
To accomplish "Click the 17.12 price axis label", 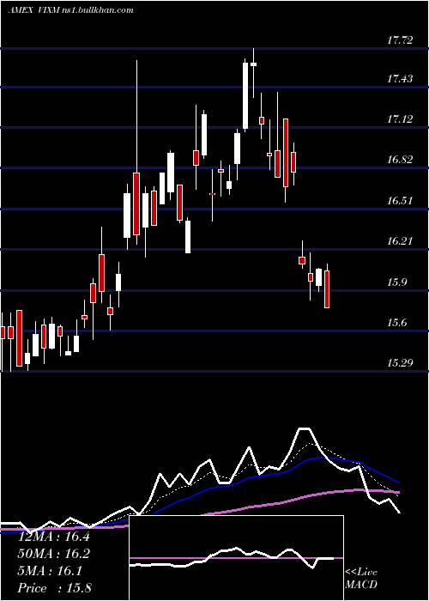I will point(400,119).
